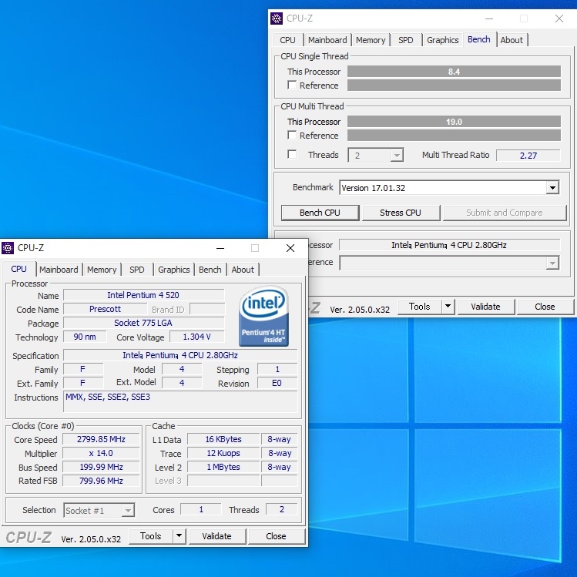Open the SPD tab in Bench window

405,40
